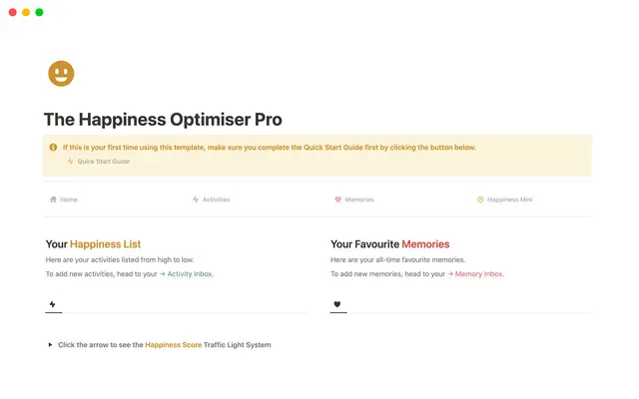Image resolution: width=639 pixels, height=399 pixels.
Task: Click the smiley face page icon
Action: click(x=61, y=73)
